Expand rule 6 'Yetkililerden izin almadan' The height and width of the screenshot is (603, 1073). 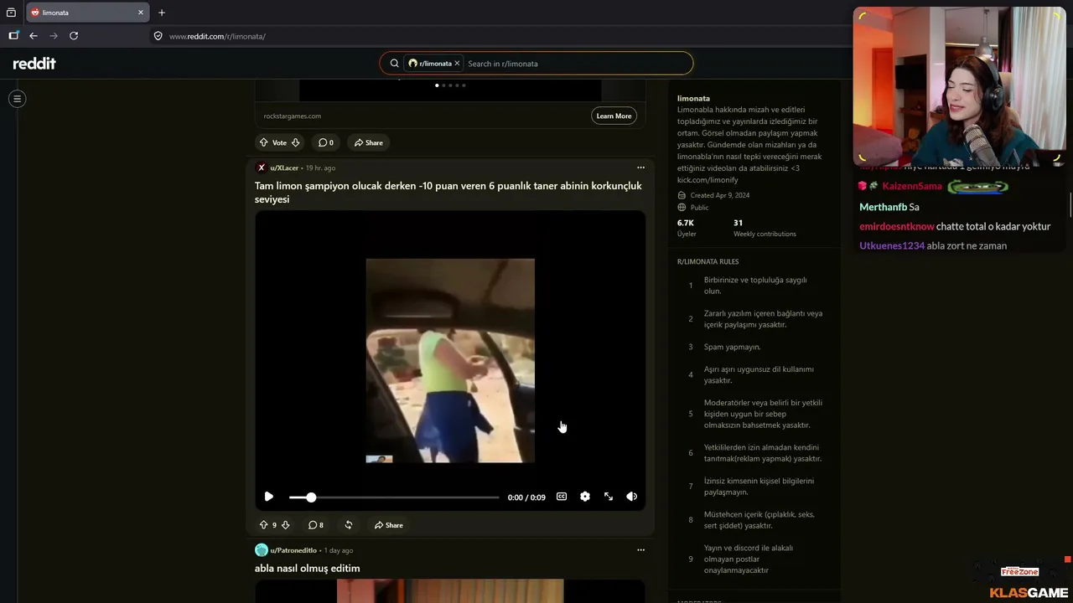[x=754, y=453]
